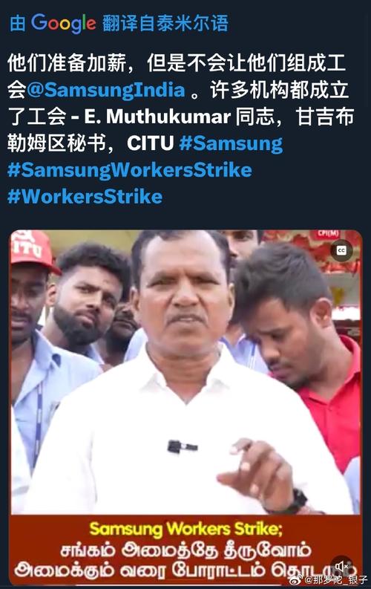Unmute video via muted speaker icon
Image resolution: width=371 pixels, height=589 pixels.
[342, 566]
